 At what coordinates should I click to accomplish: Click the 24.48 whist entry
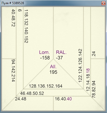[x=21, y=99]
